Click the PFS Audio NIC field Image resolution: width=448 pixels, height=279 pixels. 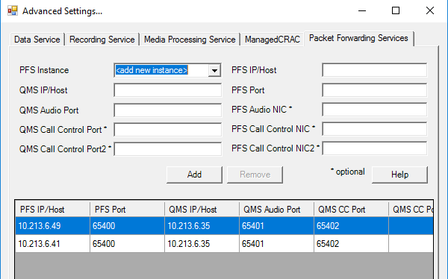375,110
